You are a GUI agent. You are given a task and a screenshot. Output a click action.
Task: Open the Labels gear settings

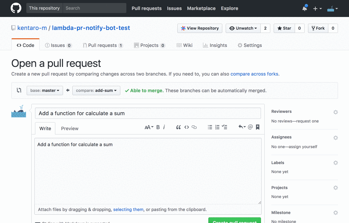[x=335, y=163]
